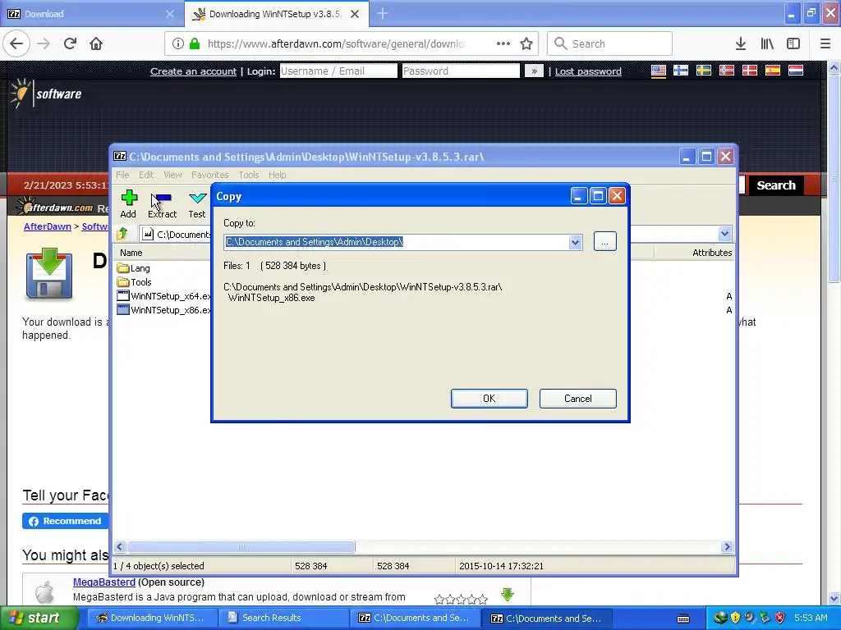Viewport: 841px width, 630px height.
Task: Click the Facebook Recommend button
Action: coord(65,521)
